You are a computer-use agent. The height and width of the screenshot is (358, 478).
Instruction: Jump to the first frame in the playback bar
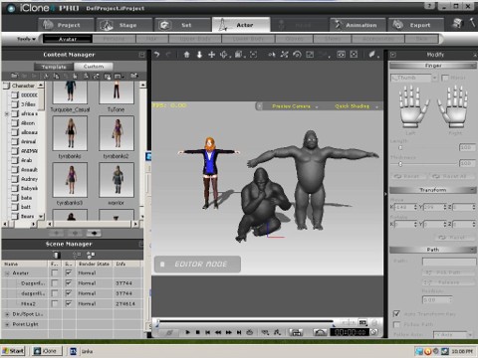click(x=208, y=332)
